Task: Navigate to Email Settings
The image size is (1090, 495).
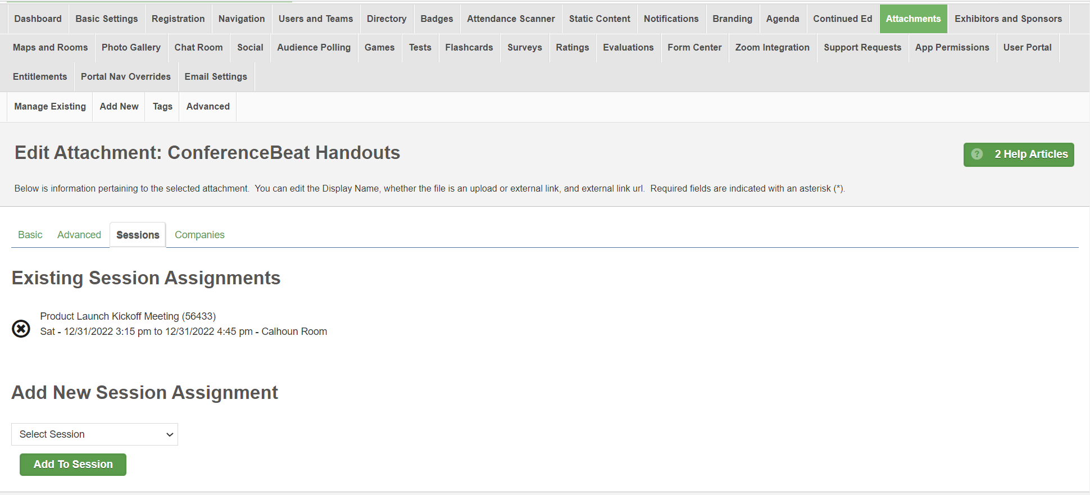Action: point(216,76)
